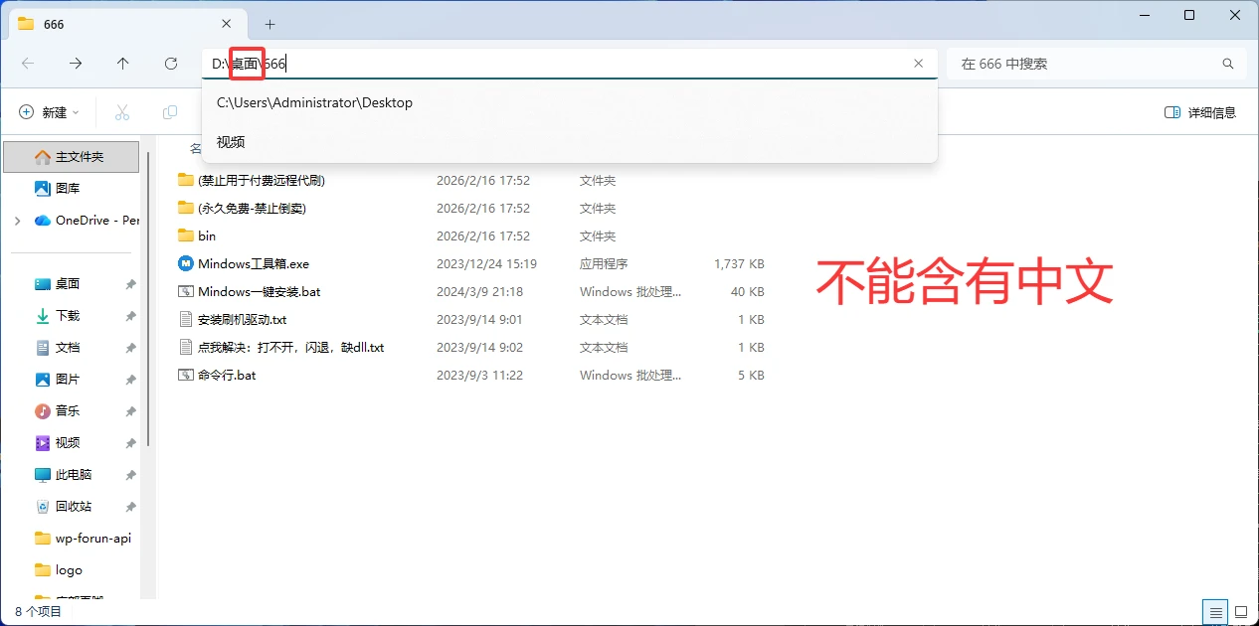This screenshot has width=1259, height=626.
Task: Click the search magnifier icon
Action: pos(1227,64)
